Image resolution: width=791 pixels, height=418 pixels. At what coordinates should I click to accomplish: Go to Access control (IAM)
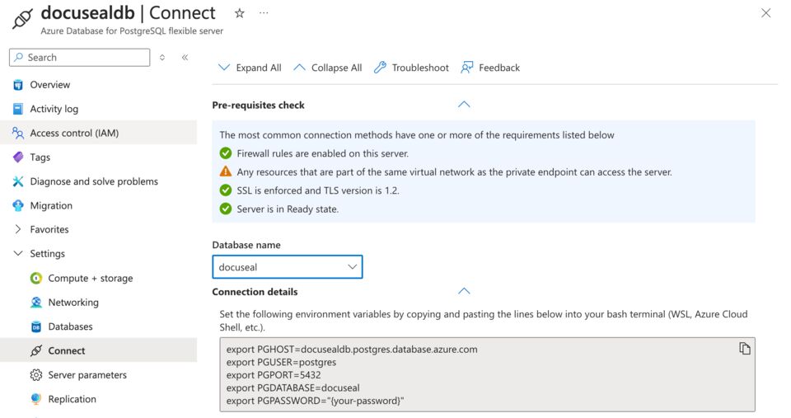[74, 134]
